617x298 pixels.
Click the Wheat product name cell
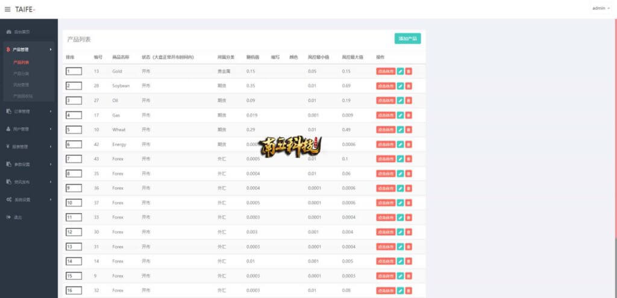[x=119, y=129]
